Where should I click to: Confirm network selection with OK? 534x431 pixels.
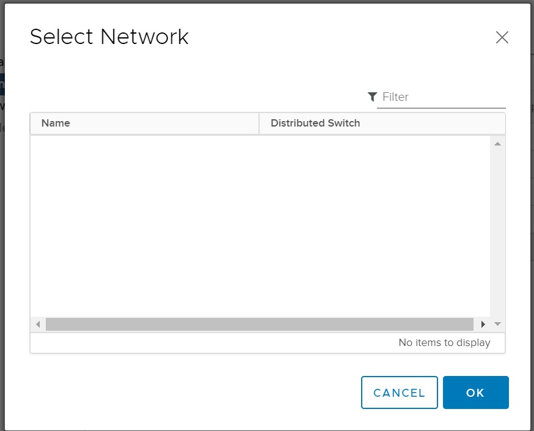[476, 392]
